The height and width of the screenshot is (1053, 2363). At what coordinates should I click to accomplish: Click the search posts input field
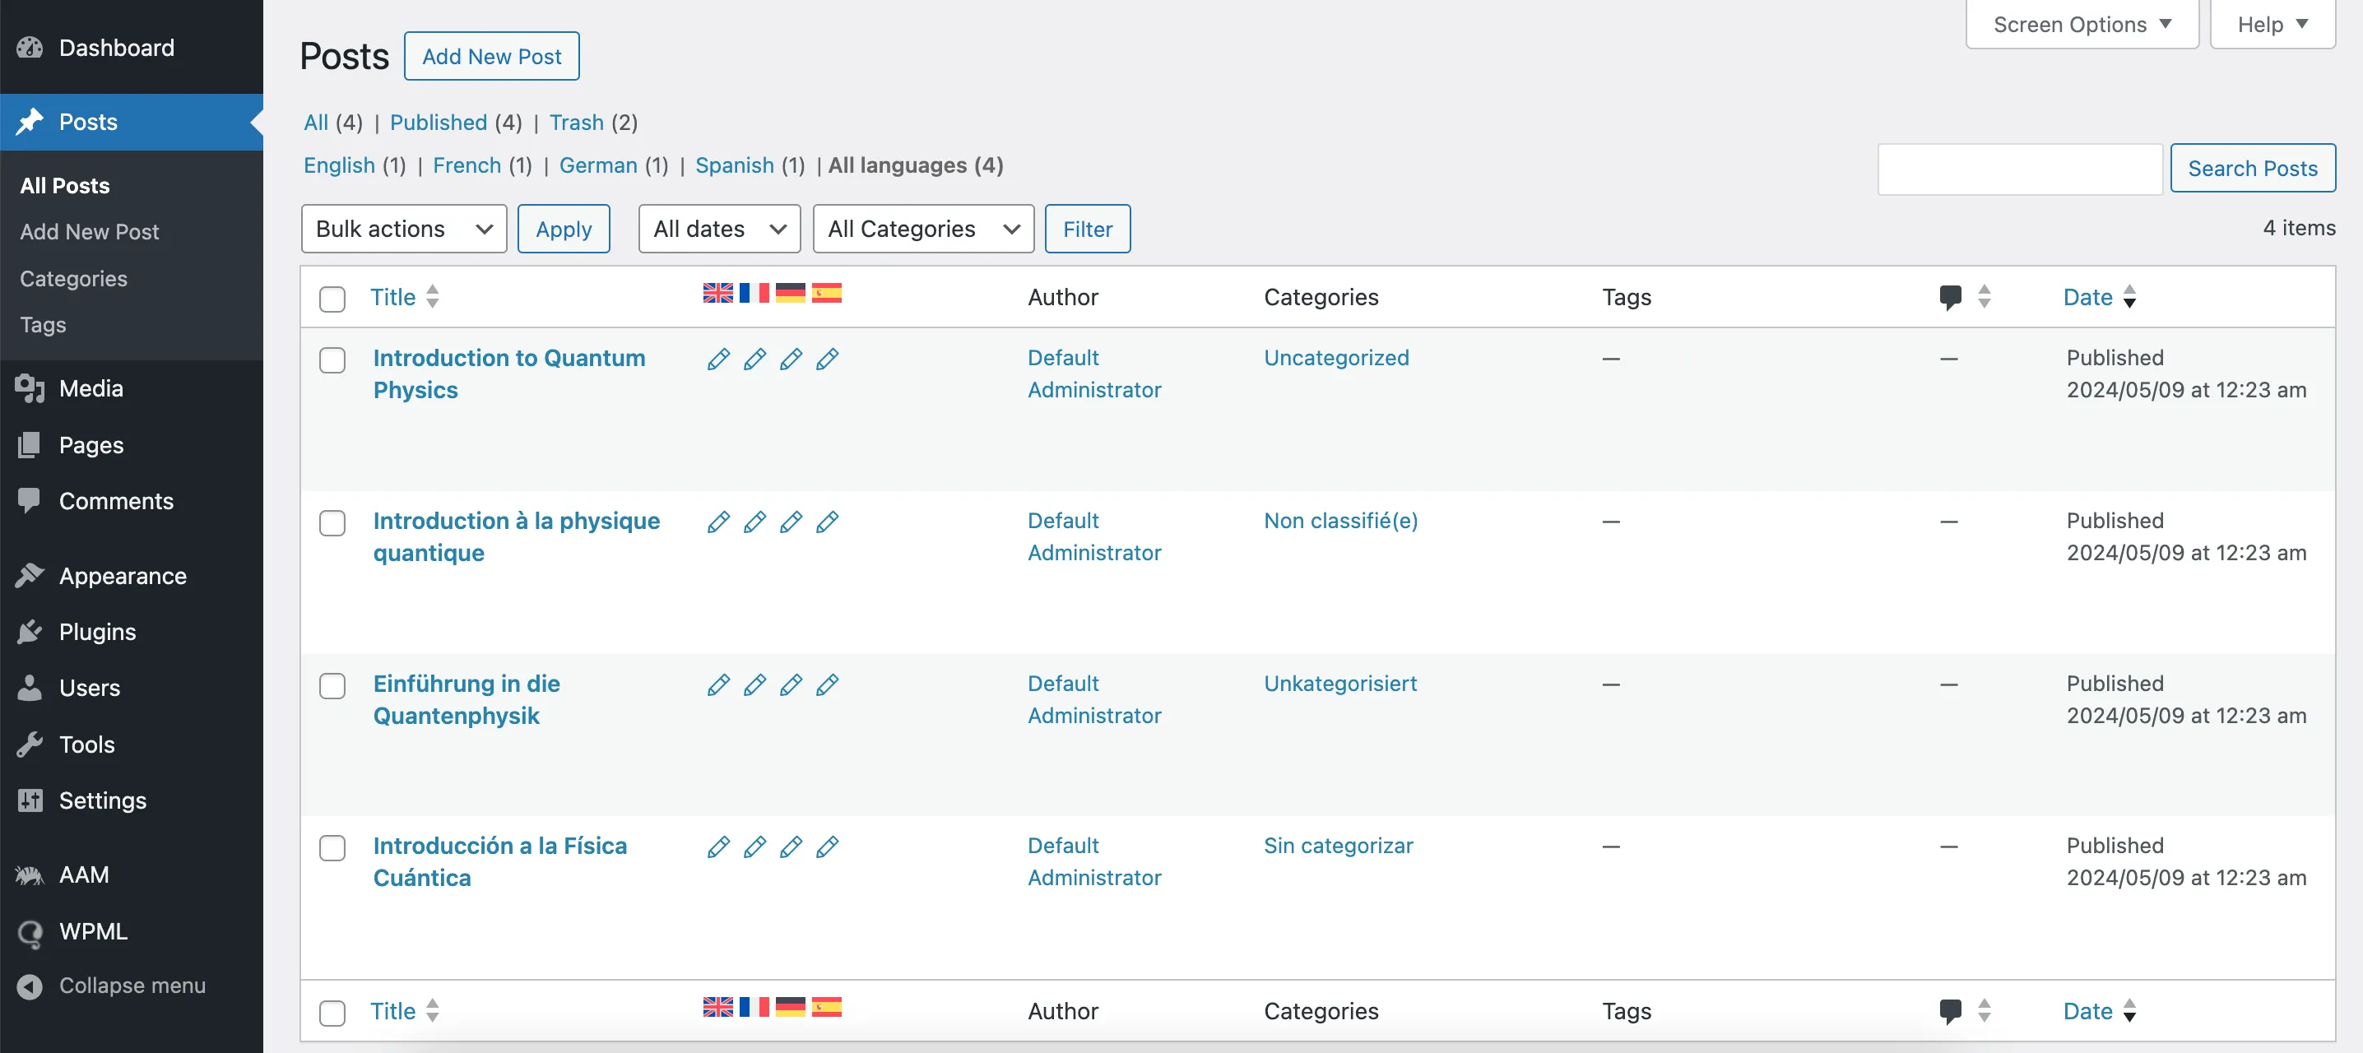pos(2020,169)
